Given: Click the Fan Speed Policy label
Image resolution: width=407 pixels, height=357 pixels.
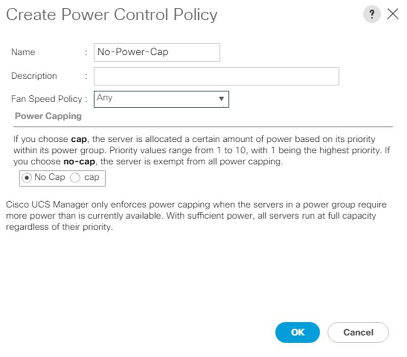Looking at the screenshot, I should tap(47, 99).
